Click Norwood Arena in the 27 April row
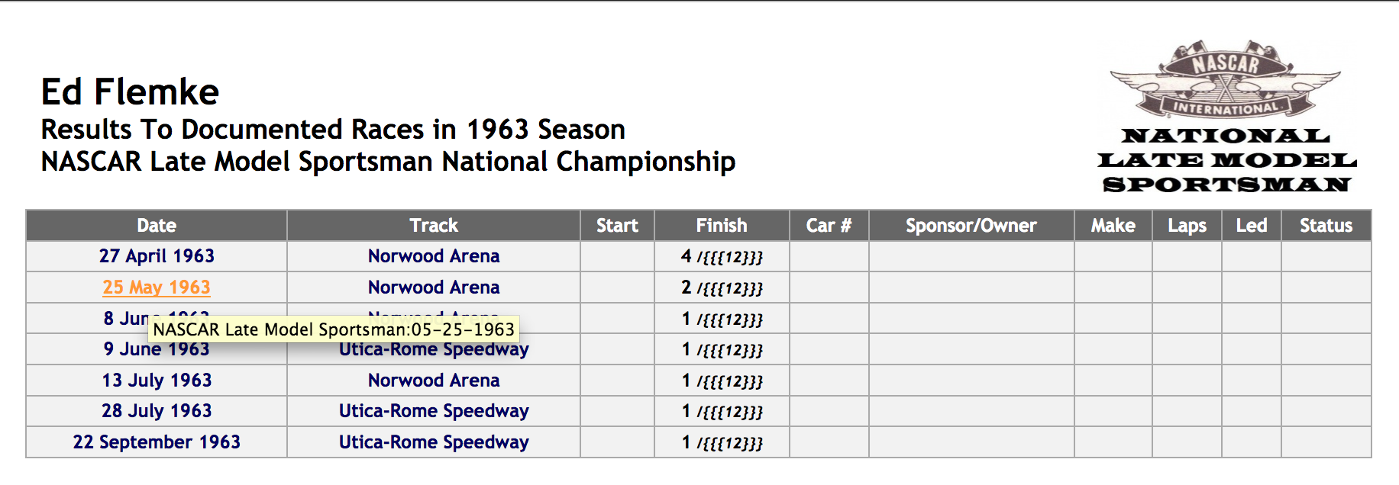This screenshot has width=1399, height=485. [x=434, y=256]
